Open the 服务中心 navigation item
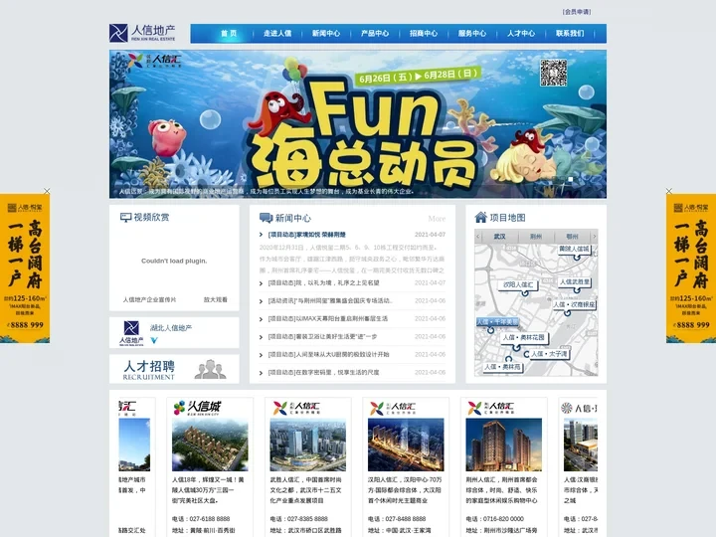The height and width of the screenshot is (537, 716). pos(472,34)
